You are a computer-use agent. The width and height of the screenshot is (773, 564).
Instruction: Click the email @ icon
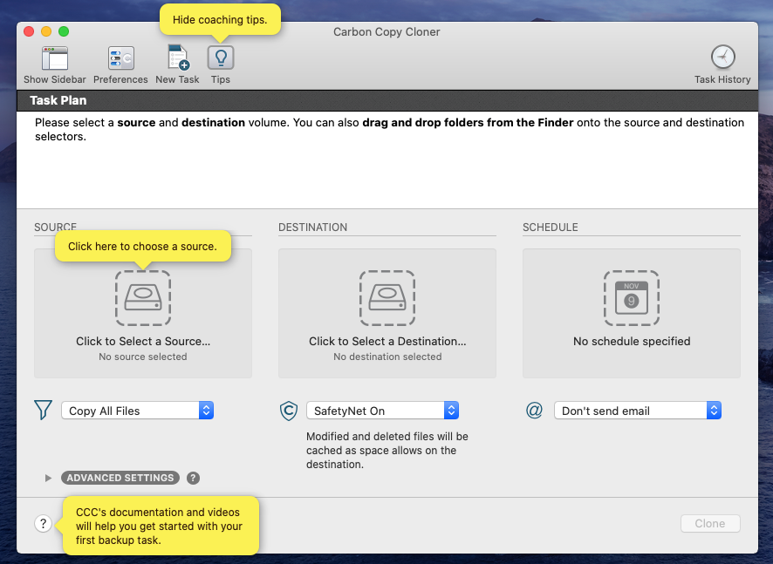[x=535, y=411]
